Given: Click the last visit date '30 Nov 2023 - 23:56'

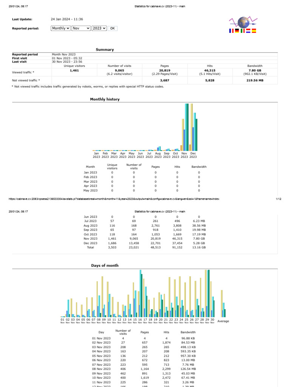Looking at the screenshot, I should click(67, 62).
